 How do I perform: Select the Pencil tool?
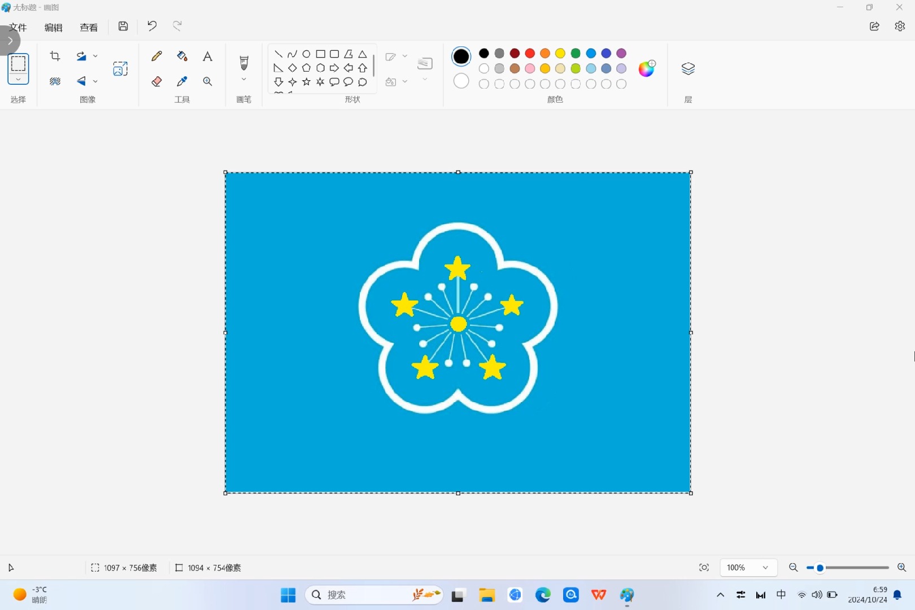click(157, 56)
